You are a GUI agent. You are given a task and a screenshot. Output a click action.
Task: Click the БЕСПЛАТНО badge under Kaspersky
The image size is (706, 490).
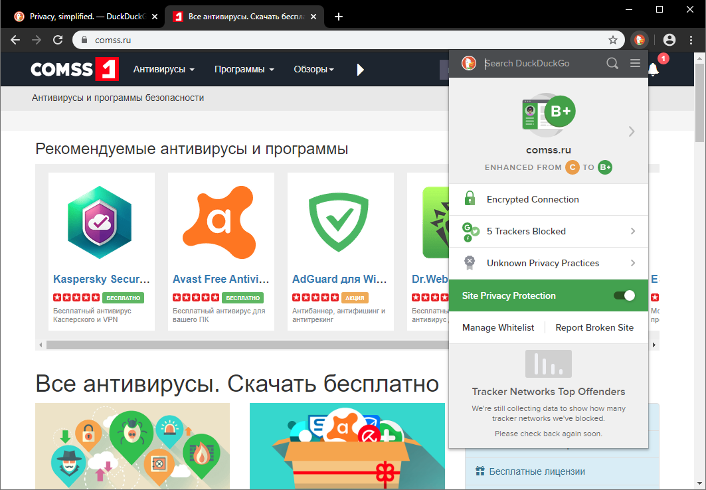[x=123, y=298]
